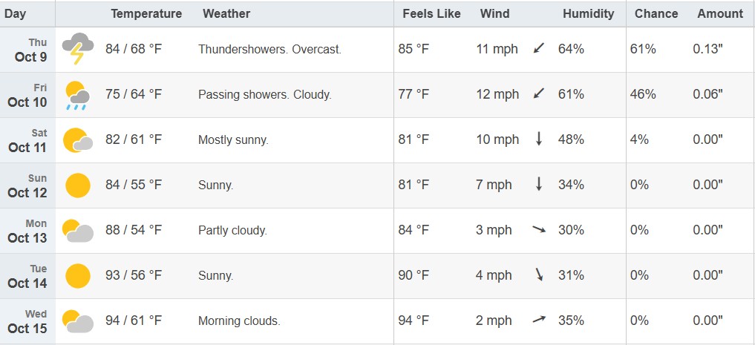Click the Day column header
This screenshot has height=345, width=755.
coord(15,13)
